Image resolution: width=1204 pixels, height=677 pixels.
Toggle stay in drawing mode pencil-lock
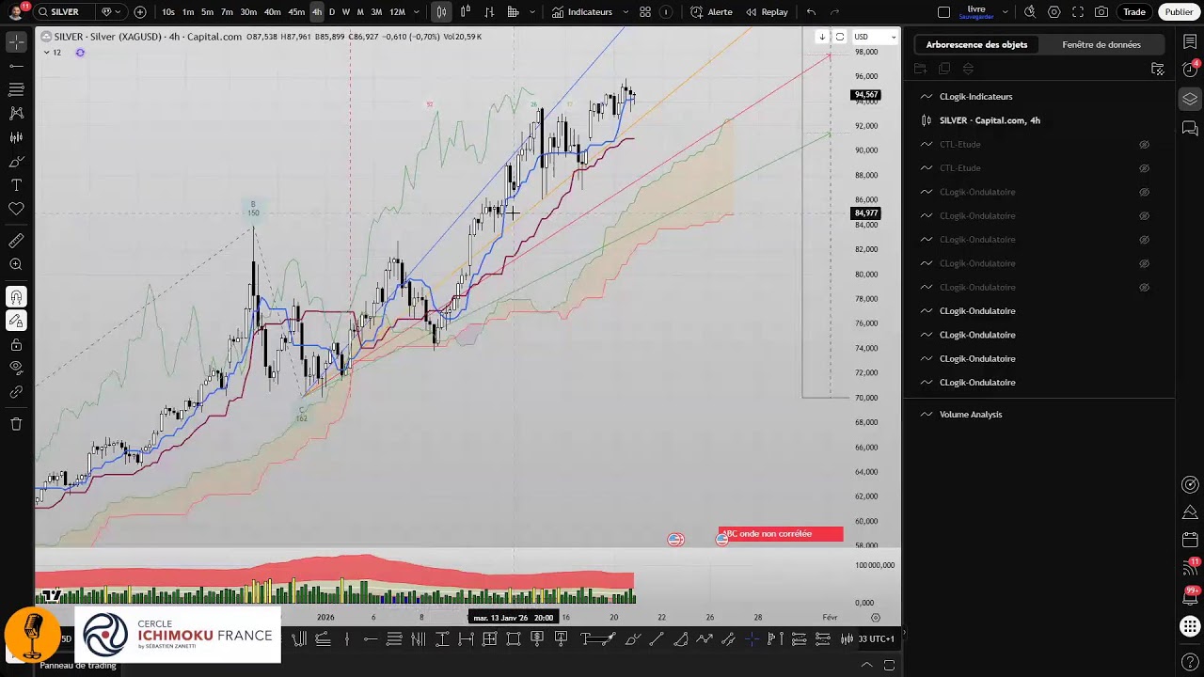coord(16,321)
